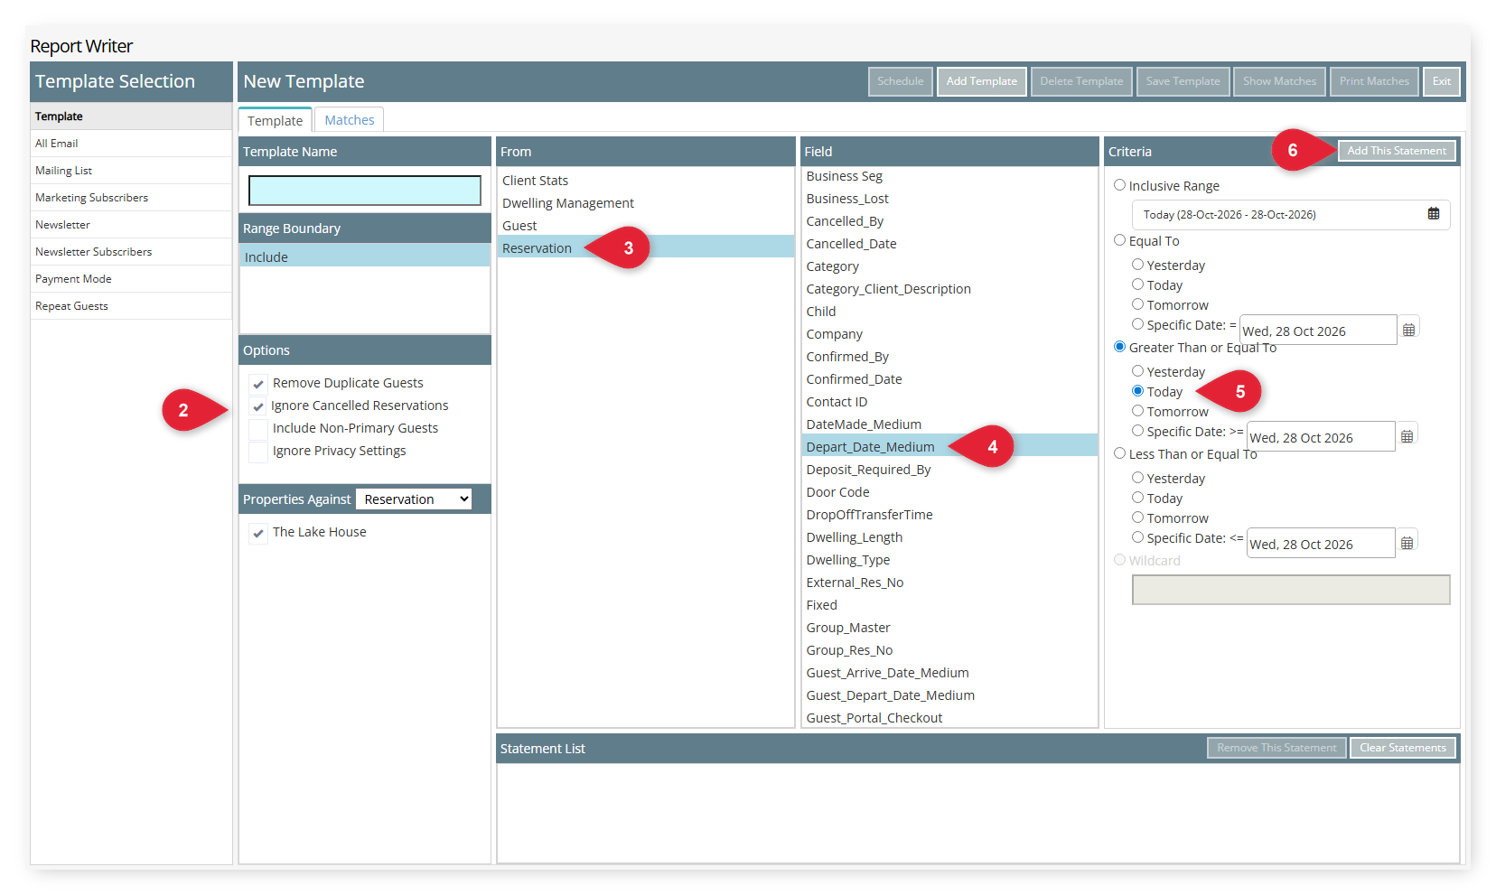Select Reservation in the From list
Viewport: 1496px width, 895px height.
(x=645, y=248)
